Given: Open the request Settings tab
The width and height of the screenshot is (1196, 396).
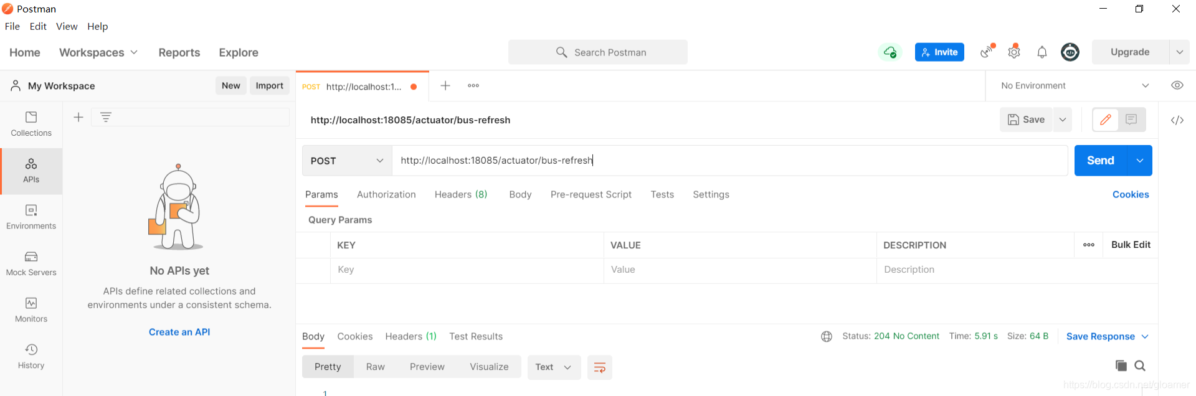Looking at the screenshot, I should pyautogui.click(x=711, y=194).
